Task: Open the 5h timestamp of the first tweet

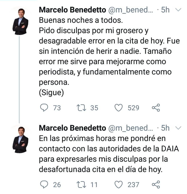Action: pyautogui.click(x=165, y=10)
